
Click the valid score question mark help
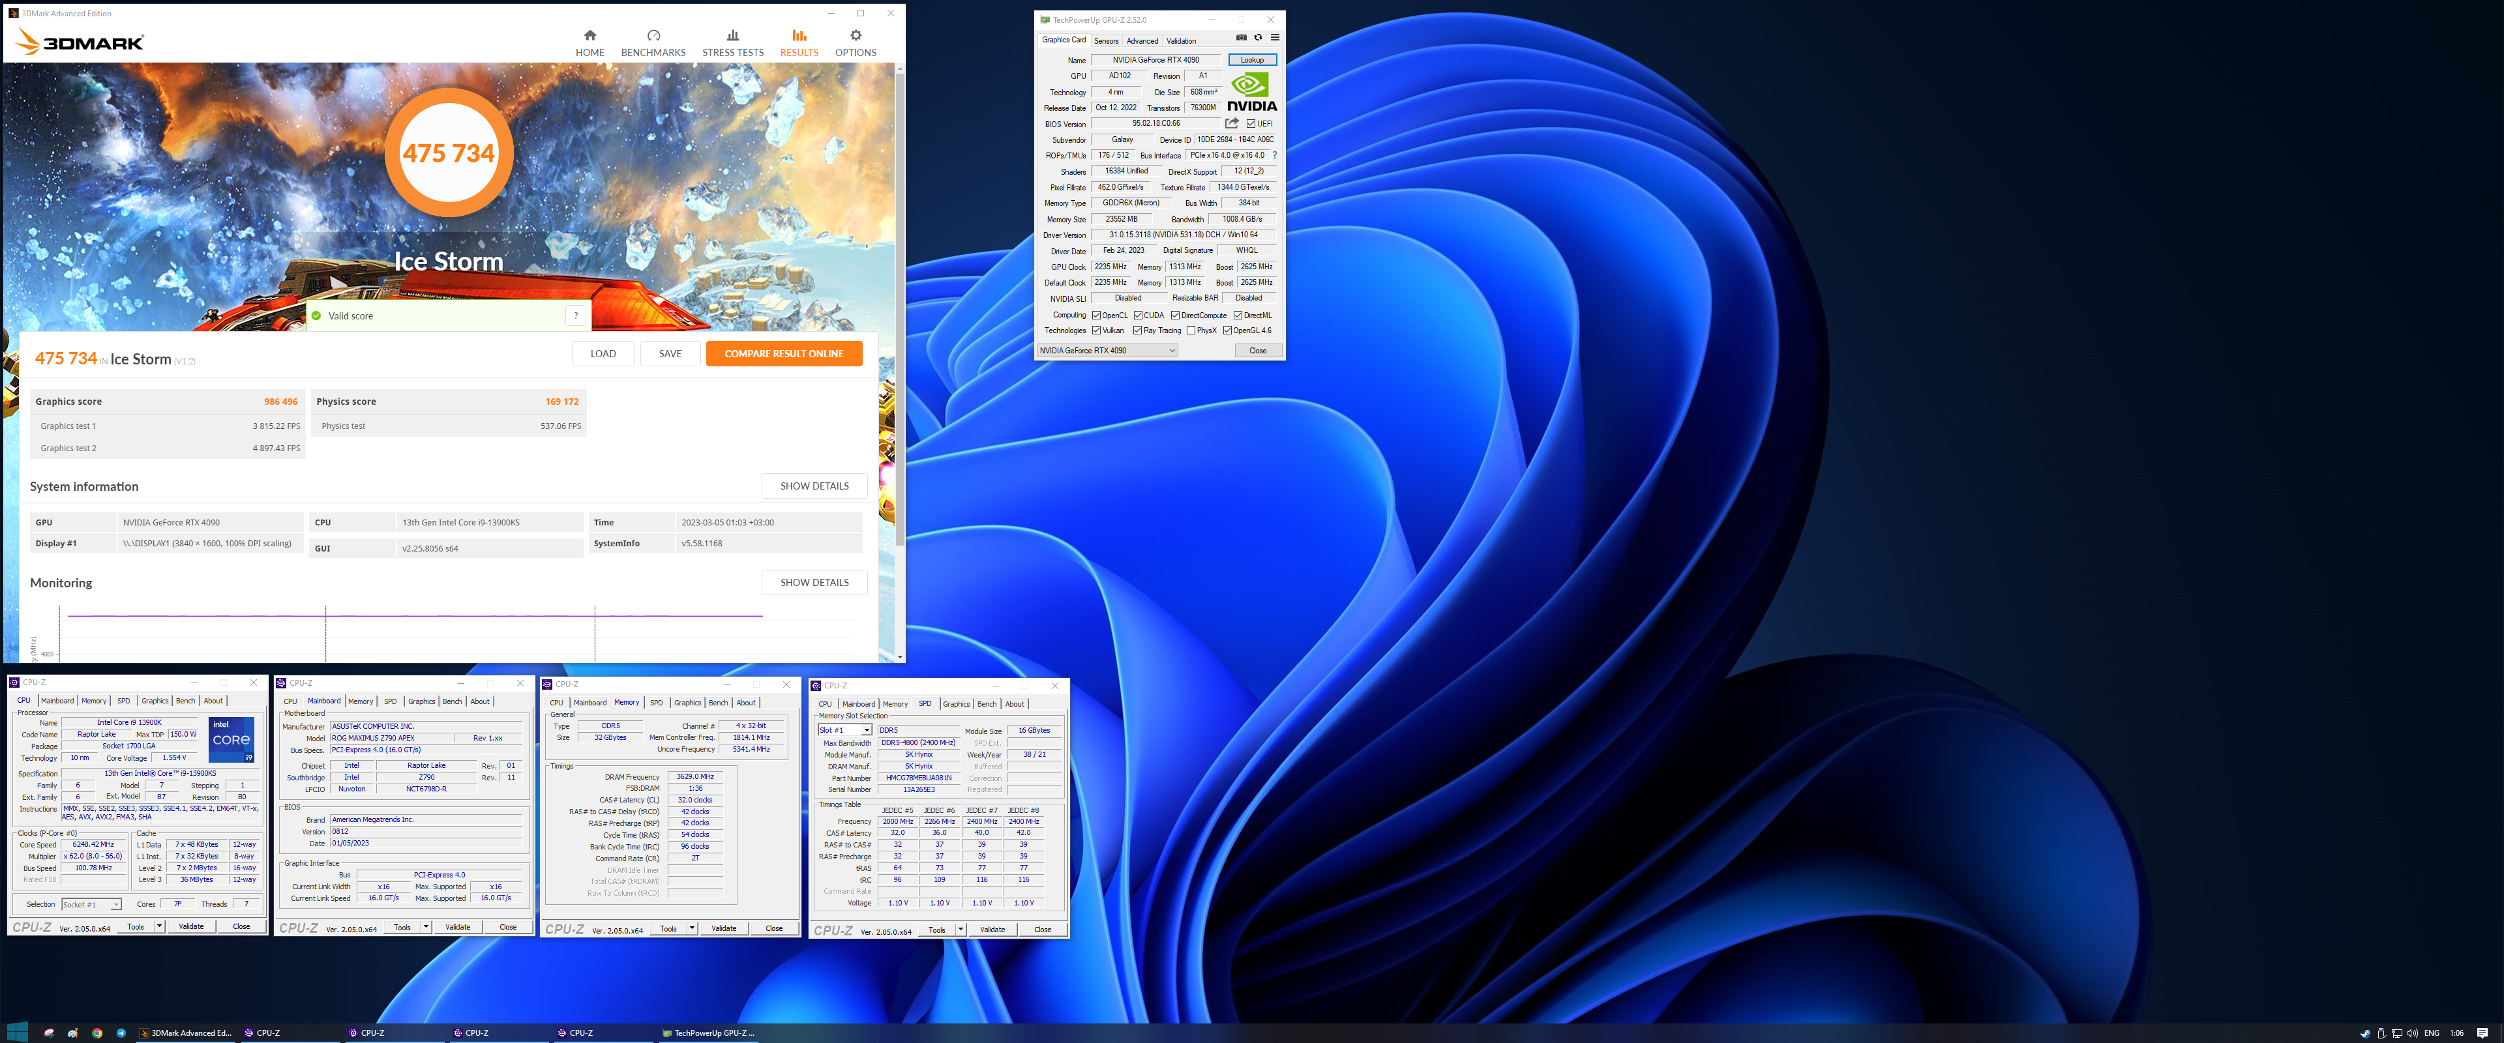point(576,315)
